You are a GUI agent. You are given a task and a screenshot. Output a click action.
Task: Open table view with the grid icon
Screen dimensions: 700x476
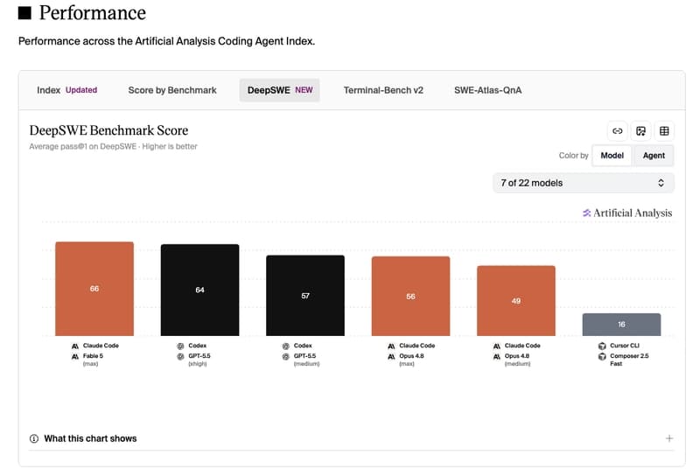(664, 131)
